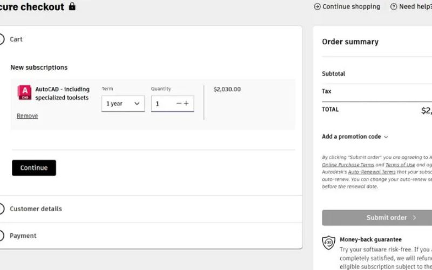Viewport: 432px width, 270px height.
Task: Remove AutoCAD from the cart
Action: pyautogui.click(x=27, y=116)
